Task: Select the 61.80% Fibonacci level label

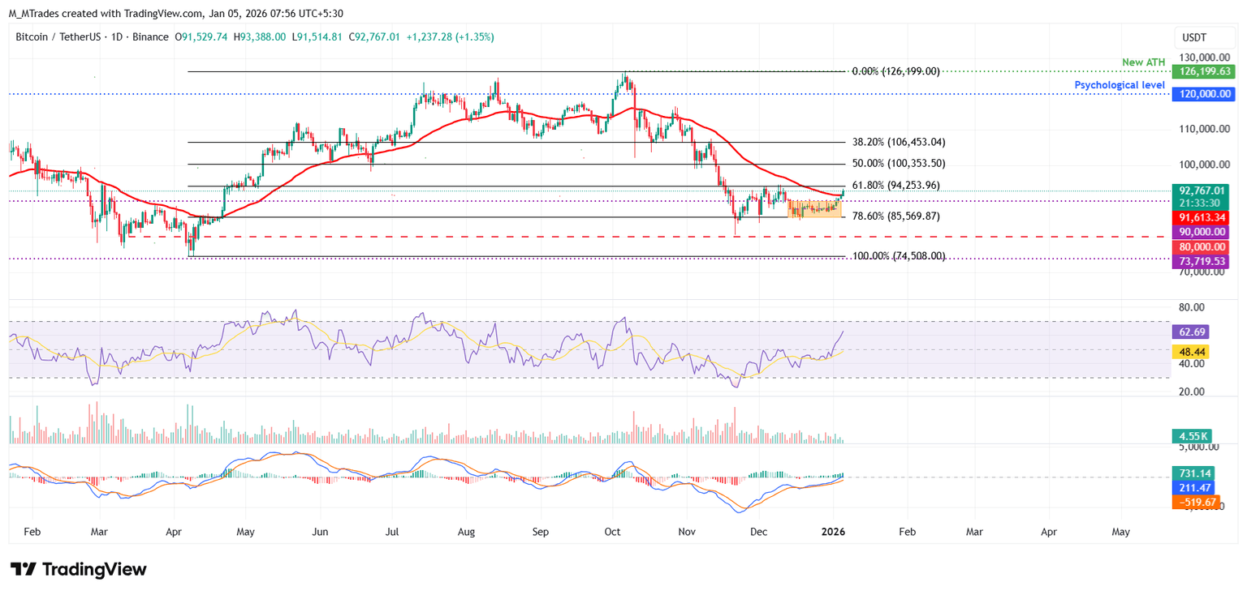Action: point(895,186)
